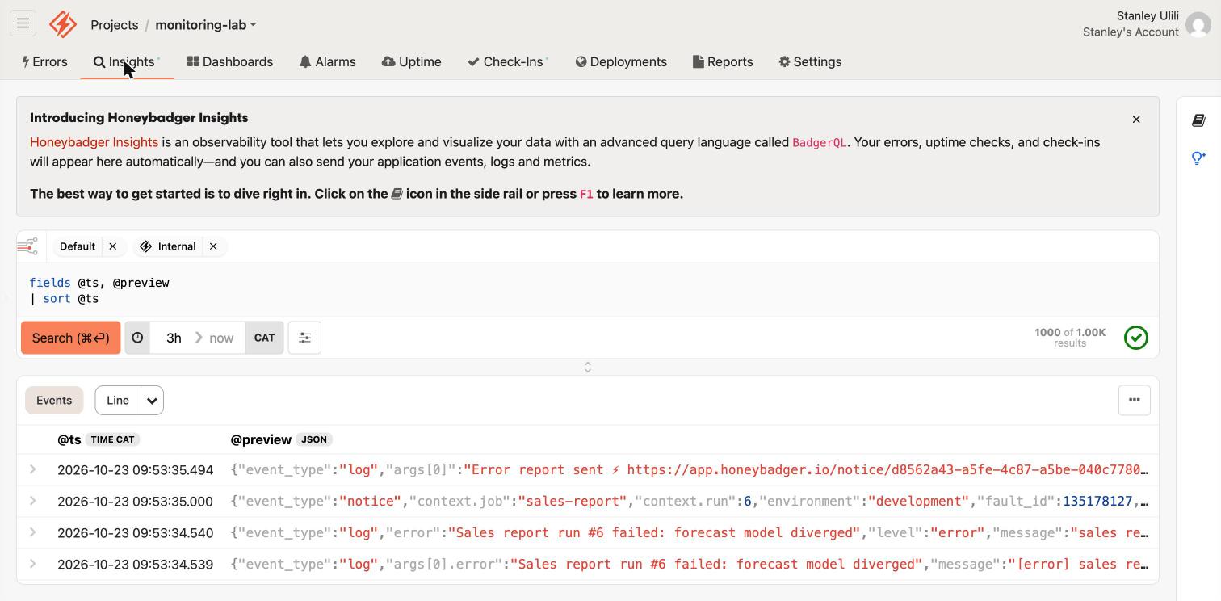Open the lightbulb hints icon in side rail
Image resolution: width=1221 pixels, height=601 pixels.
[1198, 158]
